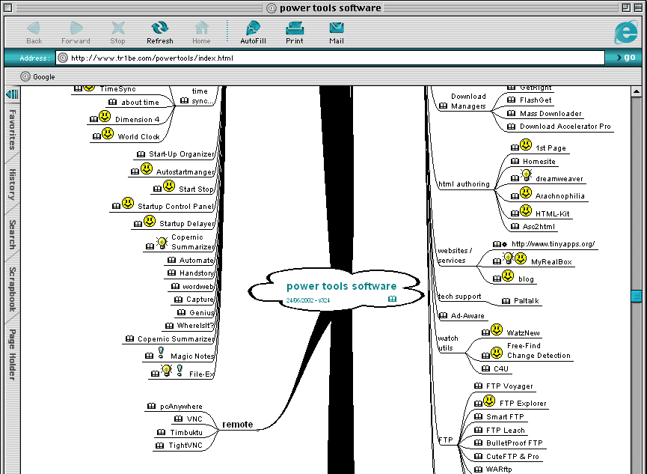Open the History side tab

(x=12, y=184)
